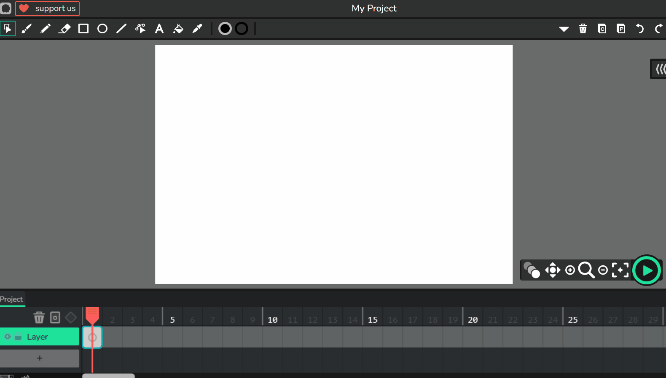Choose the Ellipse drawing tool
Viewport: 666px width, 378px height.
[x=102, y=29]
